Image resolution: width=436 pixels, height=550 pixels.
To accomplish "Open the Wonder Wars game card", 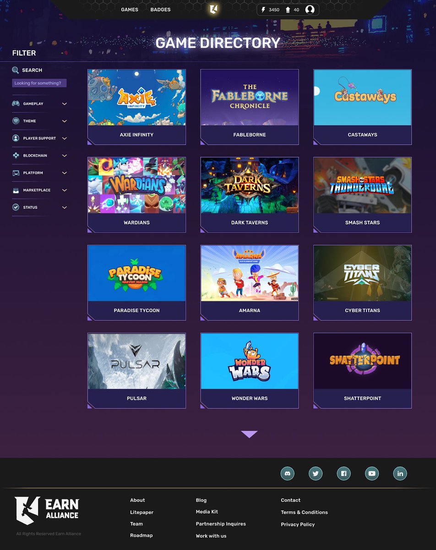I will click(250, 371).
